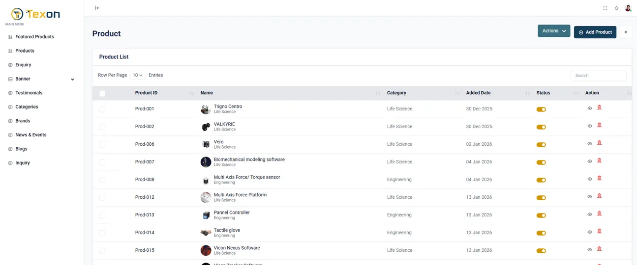Image resolution: width=637 pixels, height=265 pixels.
Task: Sort by Status column arrows
Action: [576, 93]
